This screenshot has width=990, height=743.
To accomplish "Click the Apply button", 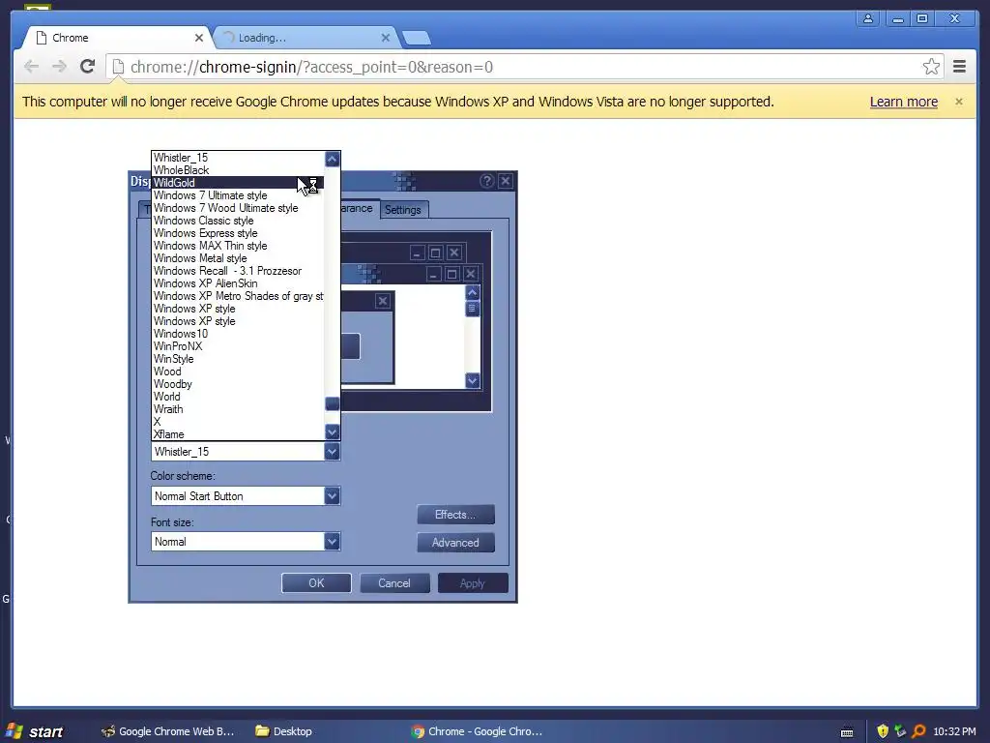I will point(472,583).
